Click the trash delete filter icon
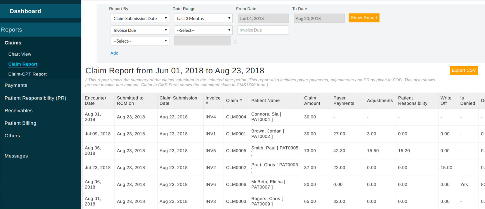This screenshot has width=485, height=209. pyautogui.click(x=235, y=42)
